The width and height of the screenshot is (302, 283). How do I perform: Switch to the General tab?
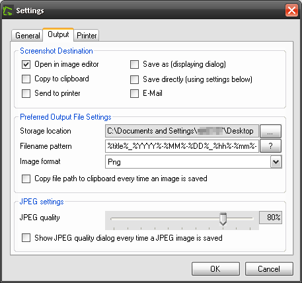(x=27, y=36)
